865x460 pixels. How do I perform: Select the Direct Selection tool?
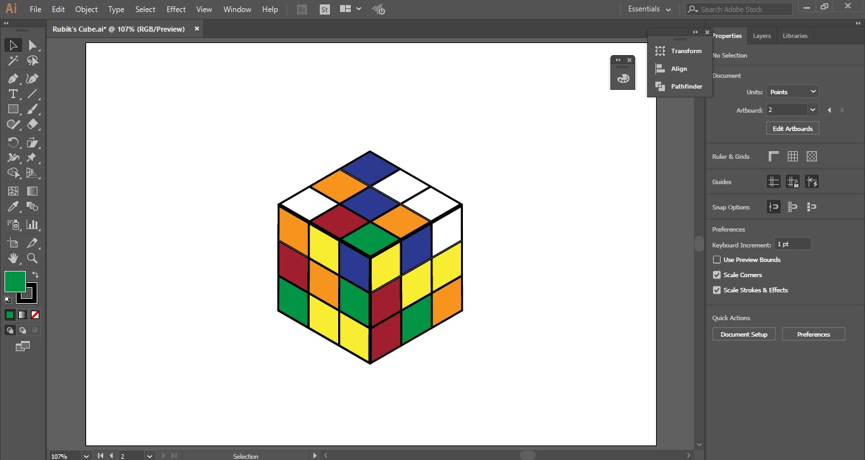click(x=32, y=46)
